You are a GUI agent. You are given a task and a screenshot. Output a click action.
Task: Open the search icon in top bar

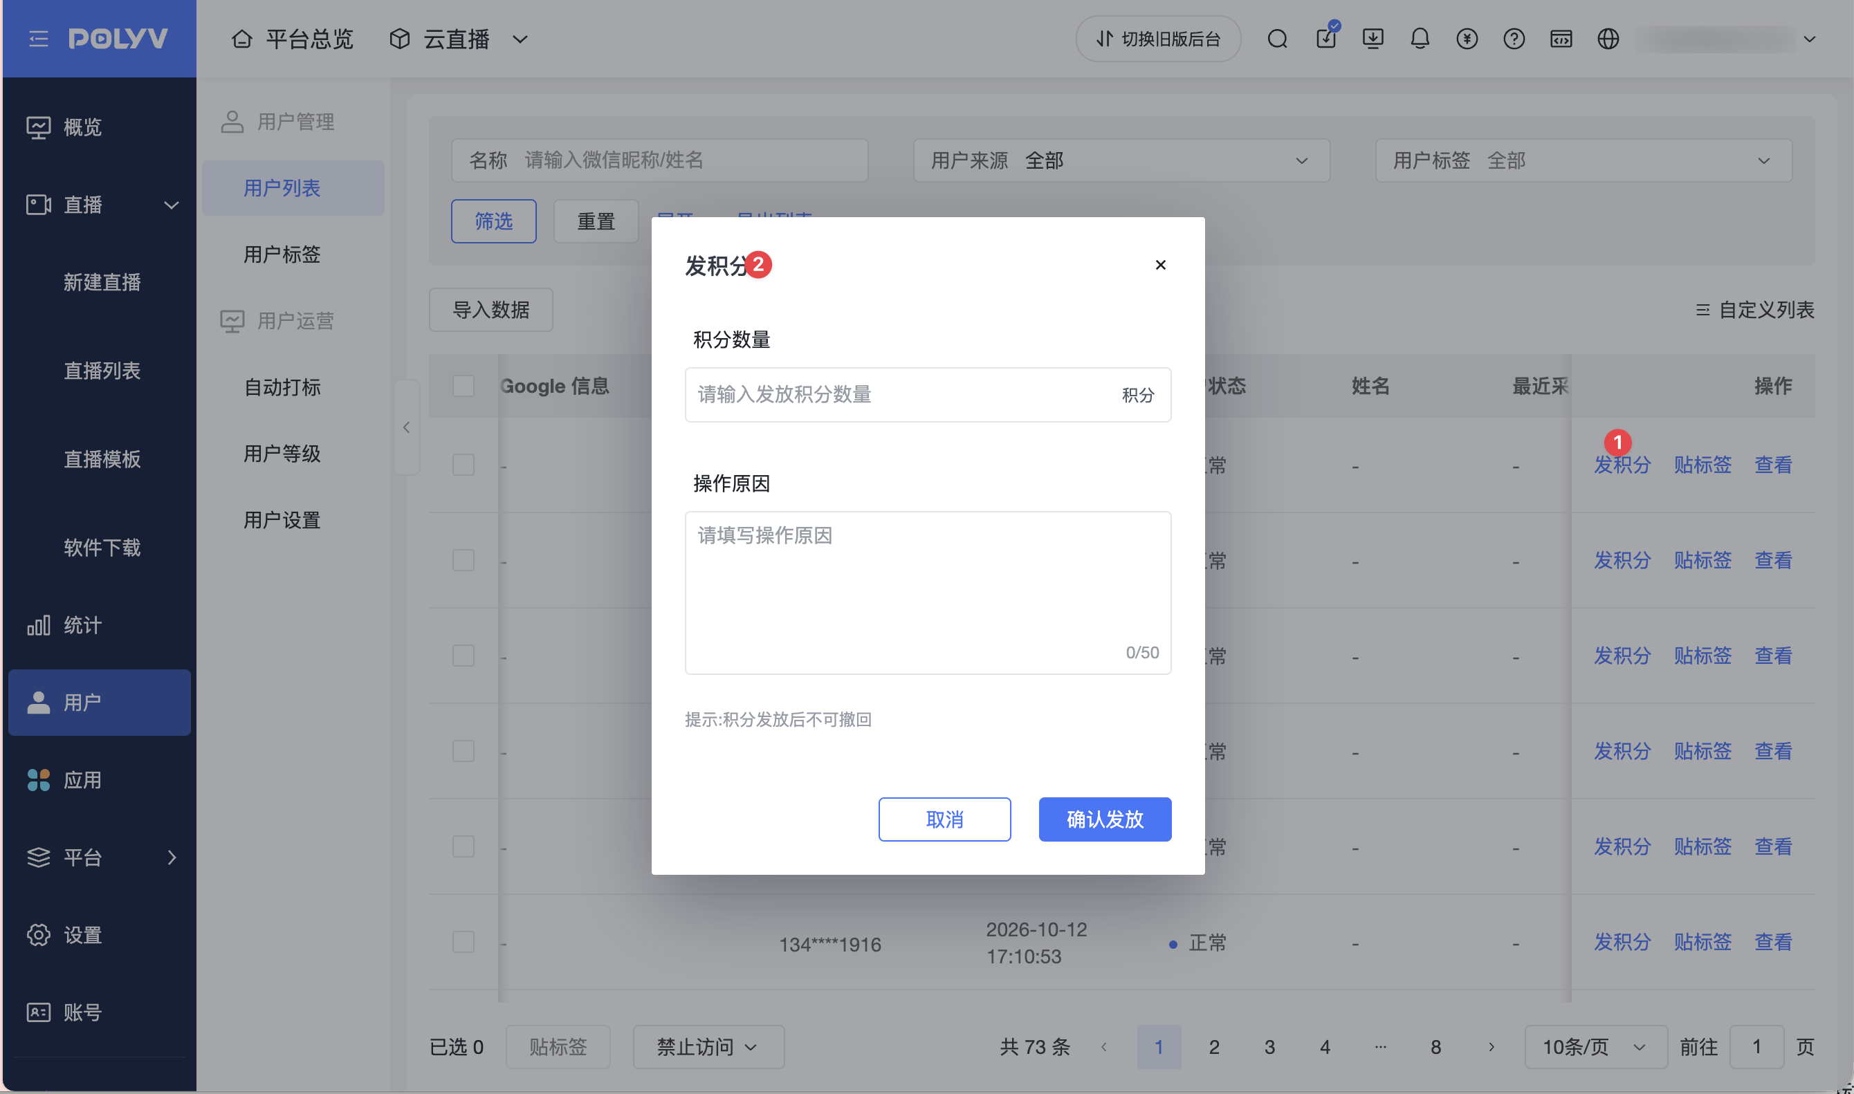[x=1277, y=38]
